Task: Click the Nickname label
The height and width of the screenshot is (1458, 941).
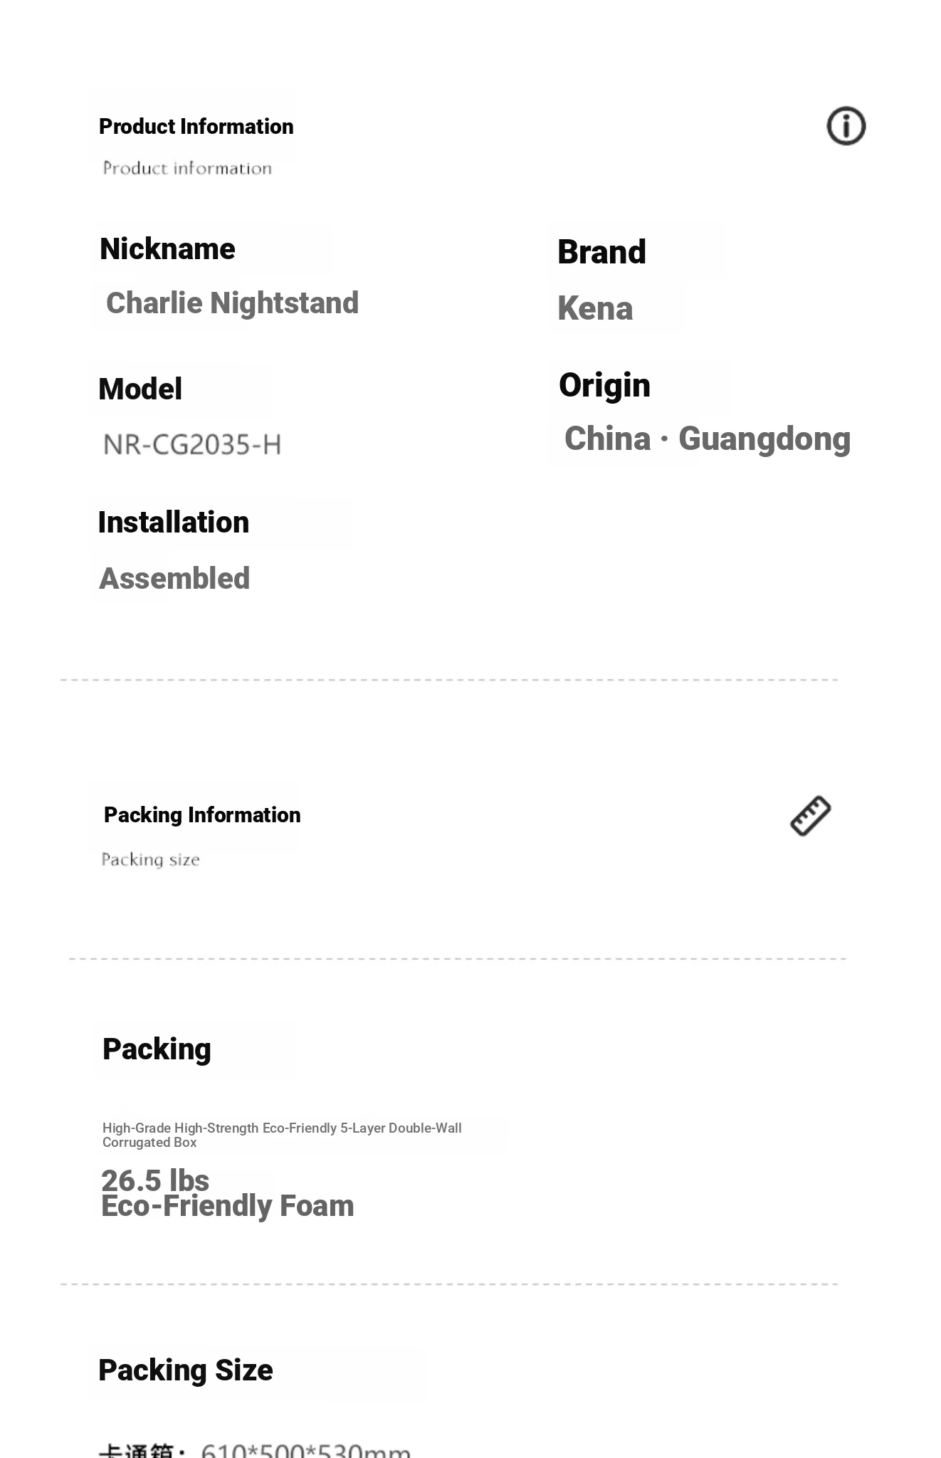Action: 167,248
